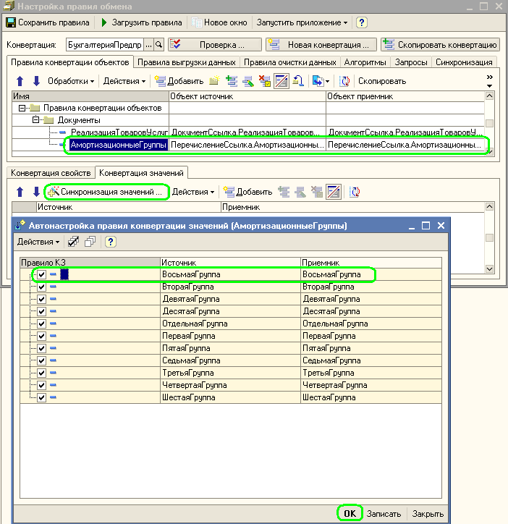The image size is (508, 524).
Task: Switch to Правила выгрузки данных tab
Action: (x=187, y=62)
